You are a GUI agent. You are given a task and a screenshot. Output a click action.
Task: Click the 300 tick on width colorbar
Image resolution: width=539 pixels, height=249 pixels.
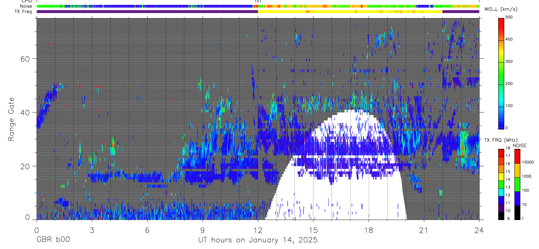pyautogui.click(x=509, y=61)
